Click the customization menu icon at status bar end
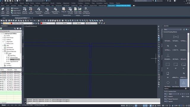 click(x=189, y=106)
